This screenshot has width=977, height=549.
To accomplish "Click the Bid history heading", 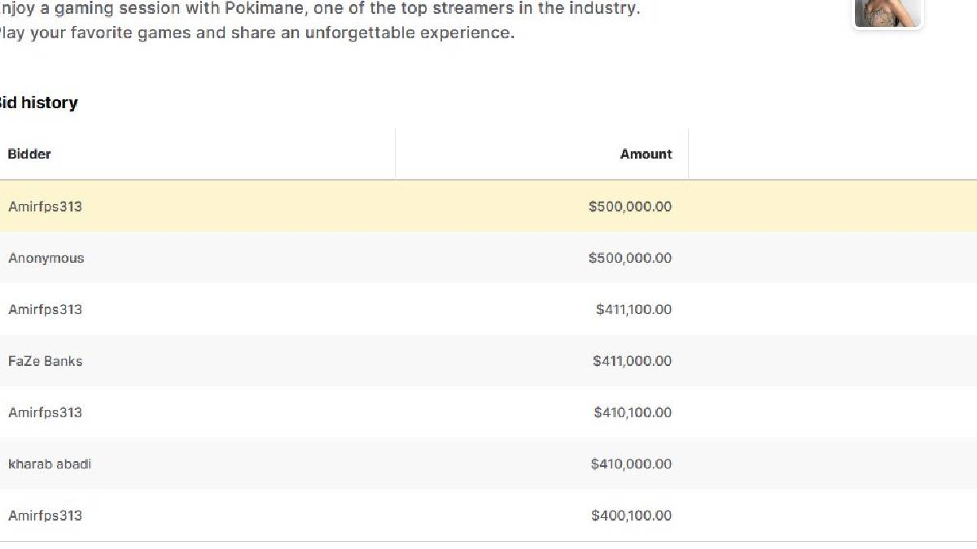I will pyautogui.click(x=37, y=102).
